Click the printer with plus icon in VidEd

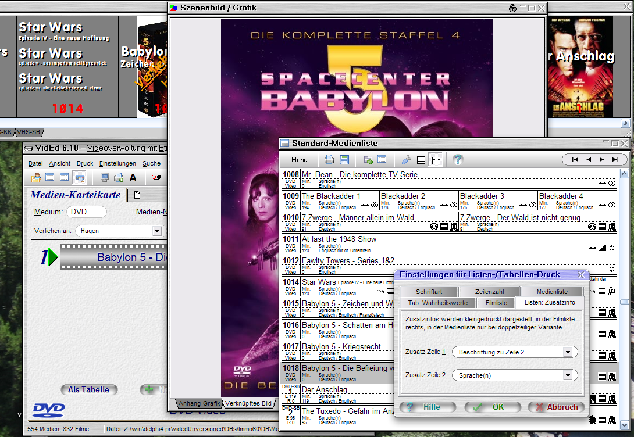coord(119,177)
